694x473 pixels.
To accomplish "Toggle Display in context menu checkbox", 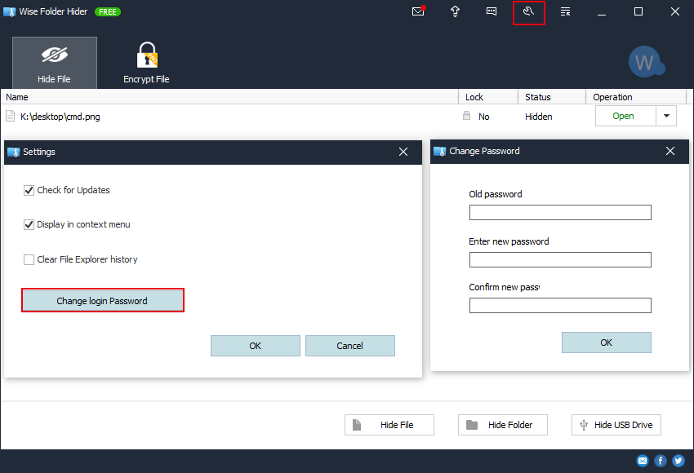I will (29, 224).
